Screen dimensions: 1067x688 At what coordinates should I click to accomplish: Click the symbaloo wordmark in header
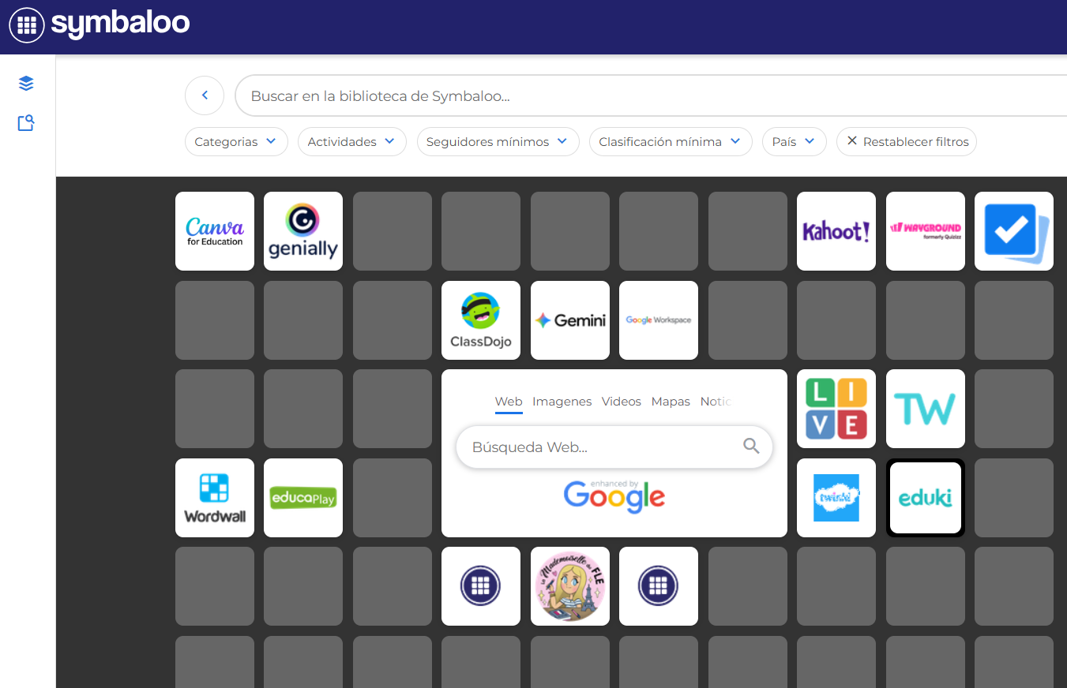[x=120, y=24]
